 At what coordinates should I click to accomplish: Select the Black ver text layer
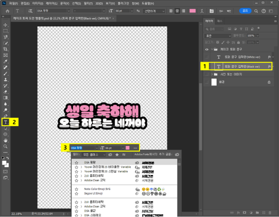242,66
